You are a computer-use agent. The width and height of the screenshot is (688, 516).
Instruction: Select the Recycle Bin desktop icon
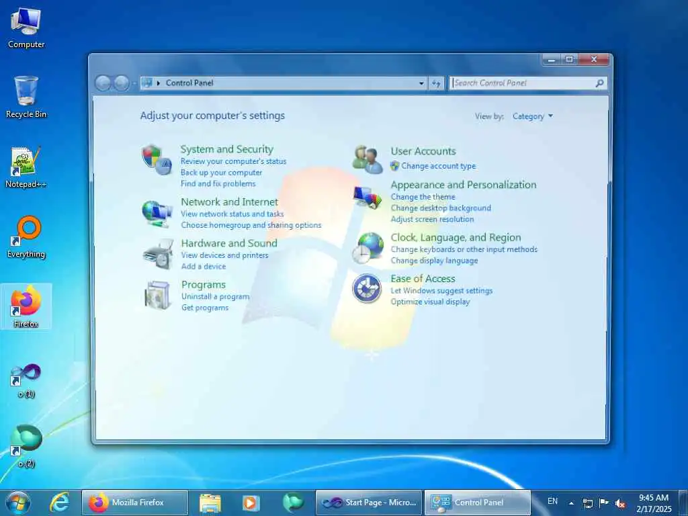[x=26, y=97]
